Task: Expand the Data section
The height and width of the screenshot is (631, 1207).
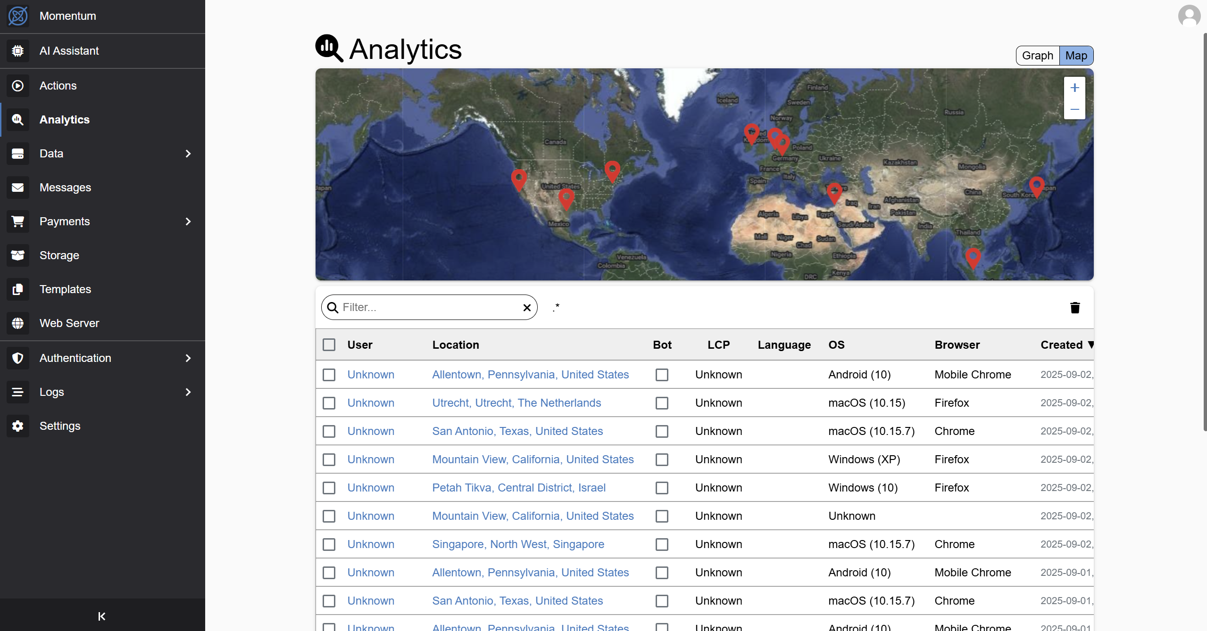Action: pyautogui.click(x=188, y=154)
